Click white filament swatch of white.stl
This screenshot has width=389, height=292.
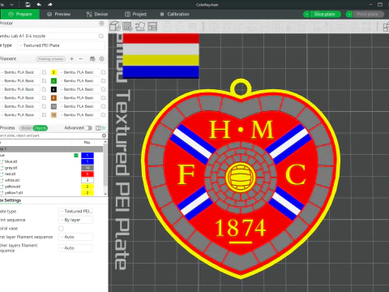tap(88, 180)
